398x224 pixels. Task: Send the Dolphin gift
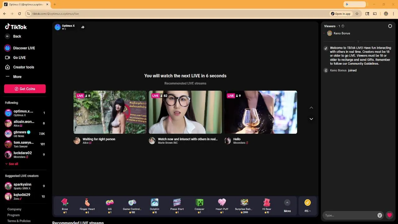pyautogui.click(x=155, y=206)
